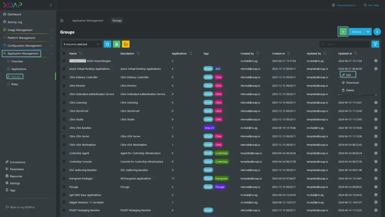The height and width of the screenshot is (217, 385).
Task: Open gear menu for Azure Virtual Desktop Applications
Action: coord(376,69)
